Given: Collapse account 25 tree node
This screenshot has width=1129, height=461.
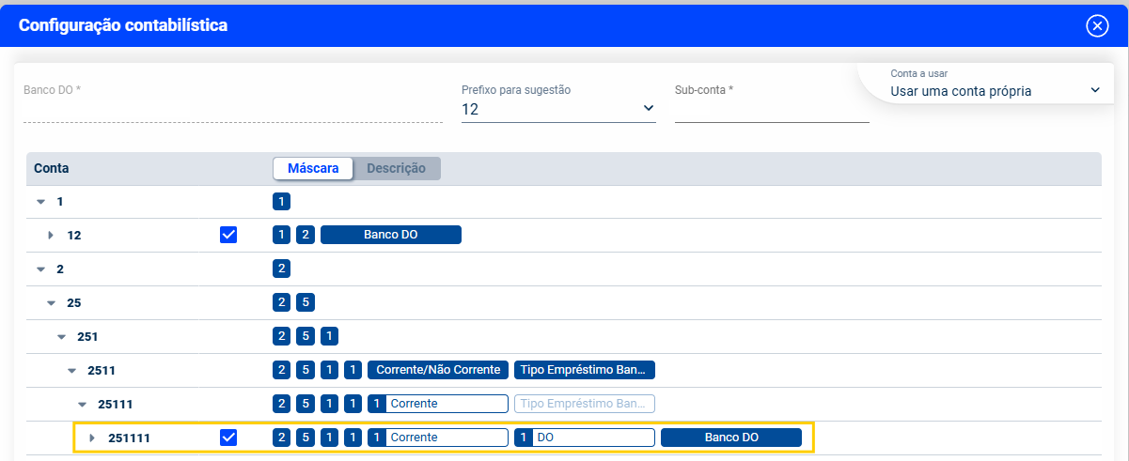Looking at the screenshot, I should click(x=51, y=303).
